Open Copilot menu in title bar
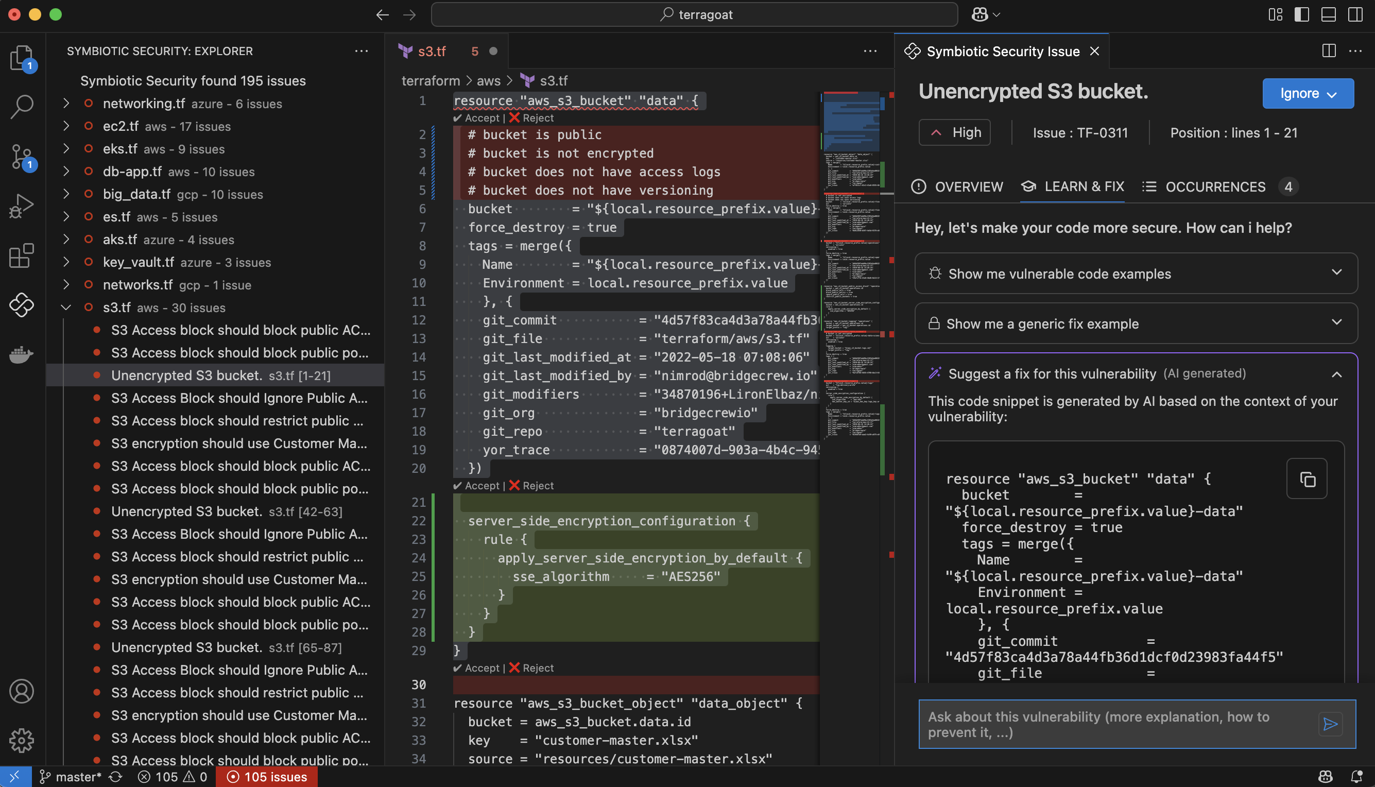This screenshot has width=1375, height=787. pyautogui.click(x=986, y=14)
